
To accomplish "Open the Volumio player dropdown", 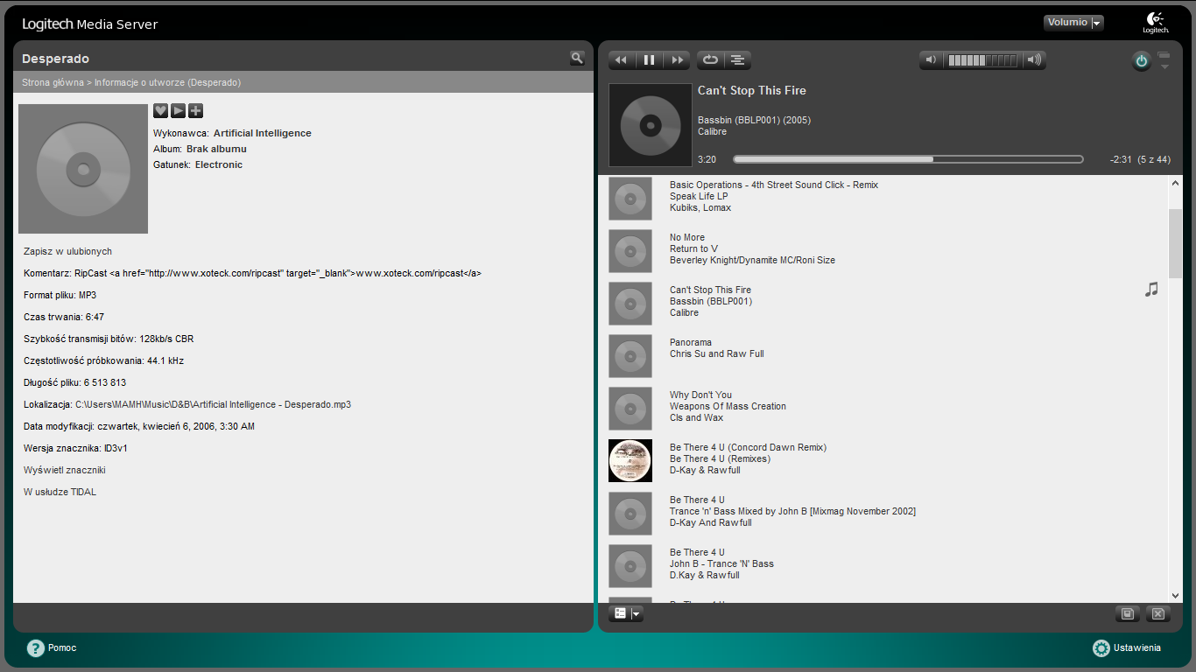I will point(1073,23).
